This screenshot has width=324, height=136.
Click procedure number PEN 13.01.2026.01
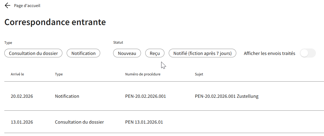(144, 122)
